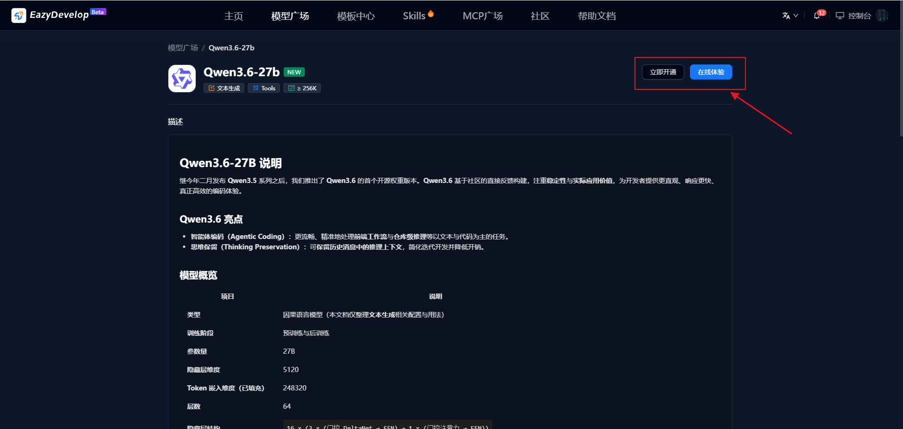This screenshot has width=903, height=429.
Task: Open the 模板中心 nav item
Action: 356,16
